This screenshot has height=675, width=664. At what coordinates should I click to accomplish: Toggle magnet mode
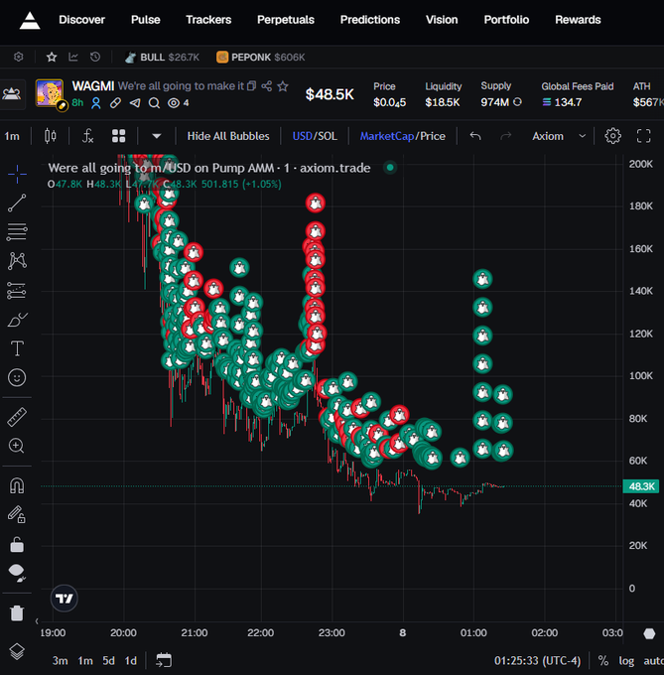click(x=17, y=485)
